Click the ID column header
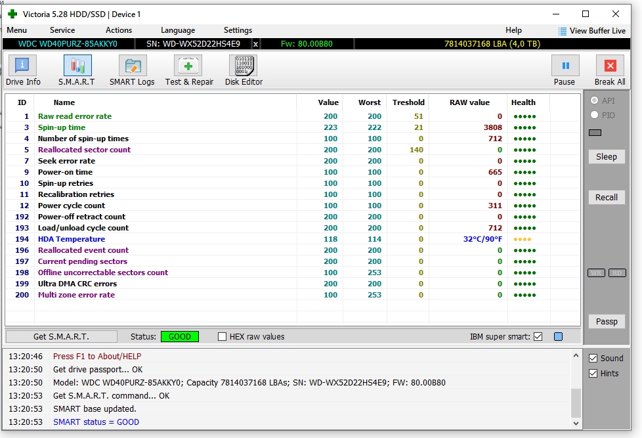 [x=22, y=102]
